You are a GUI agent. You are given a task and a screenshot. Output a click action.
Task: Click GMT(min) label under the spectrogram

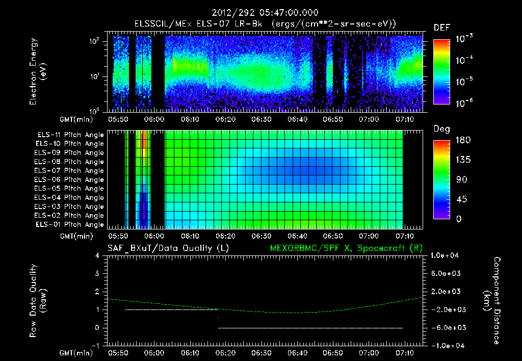(x=76, y=119)
